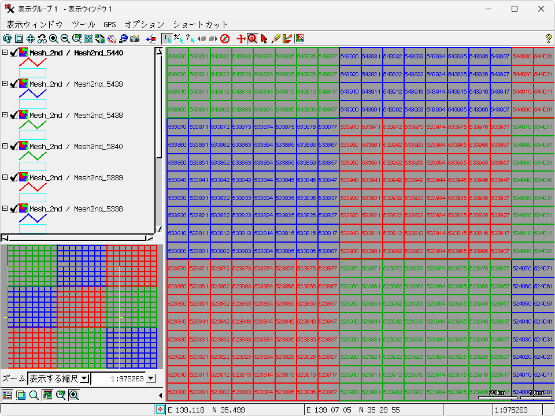Viewport: 555px width, 416px height.
Task: Select the red crosshair reposition tool
Action: (241, 39)
